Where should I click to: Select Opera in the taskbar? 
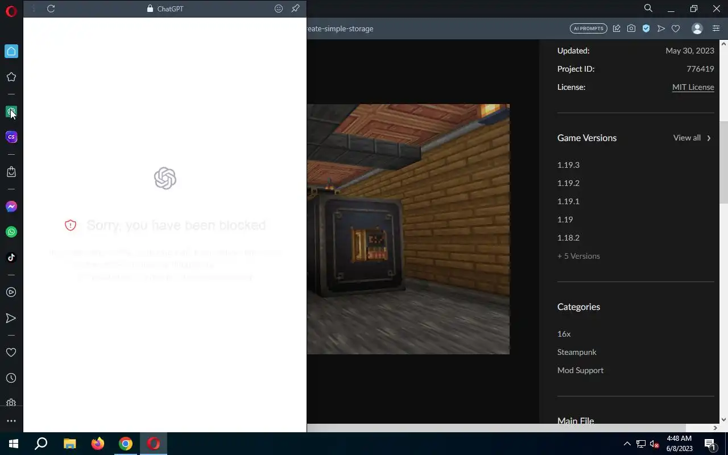coord(154,444)
